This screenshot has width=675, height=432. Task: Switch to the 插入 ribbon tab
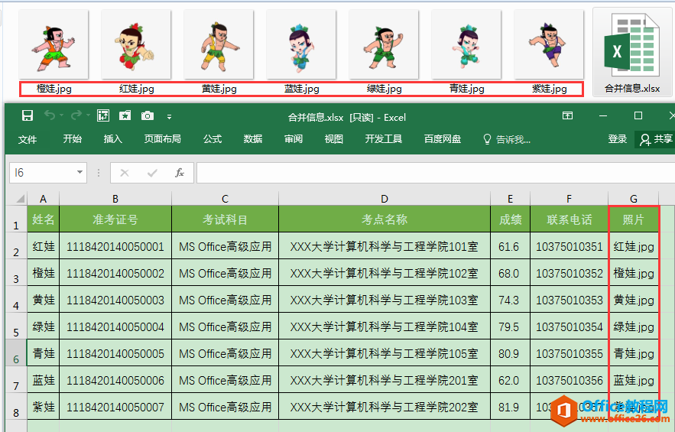click(113, 138)
